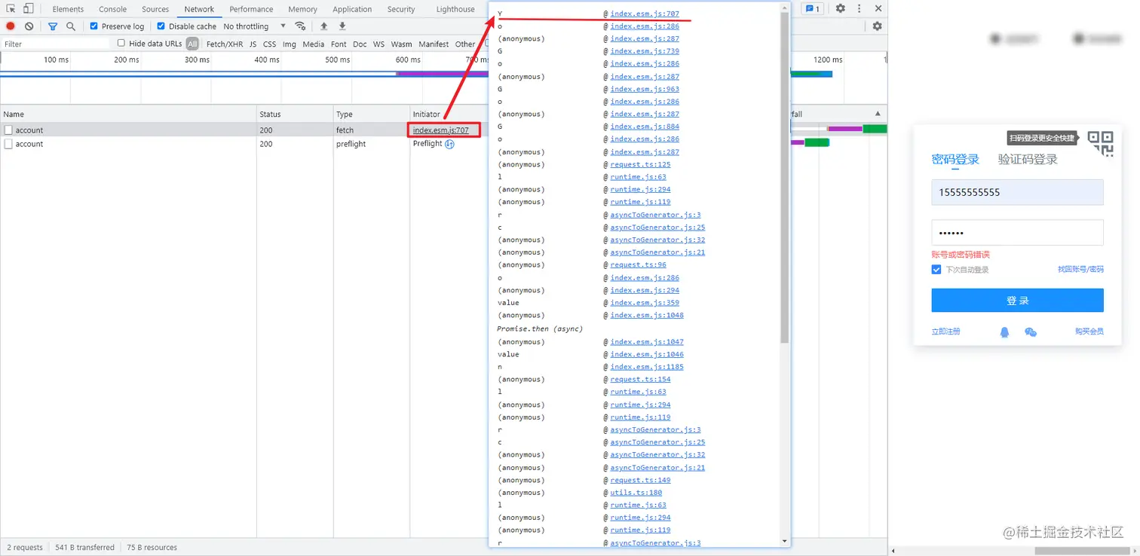
Task: Switch to the Sources tab
Action: (155, 9)
